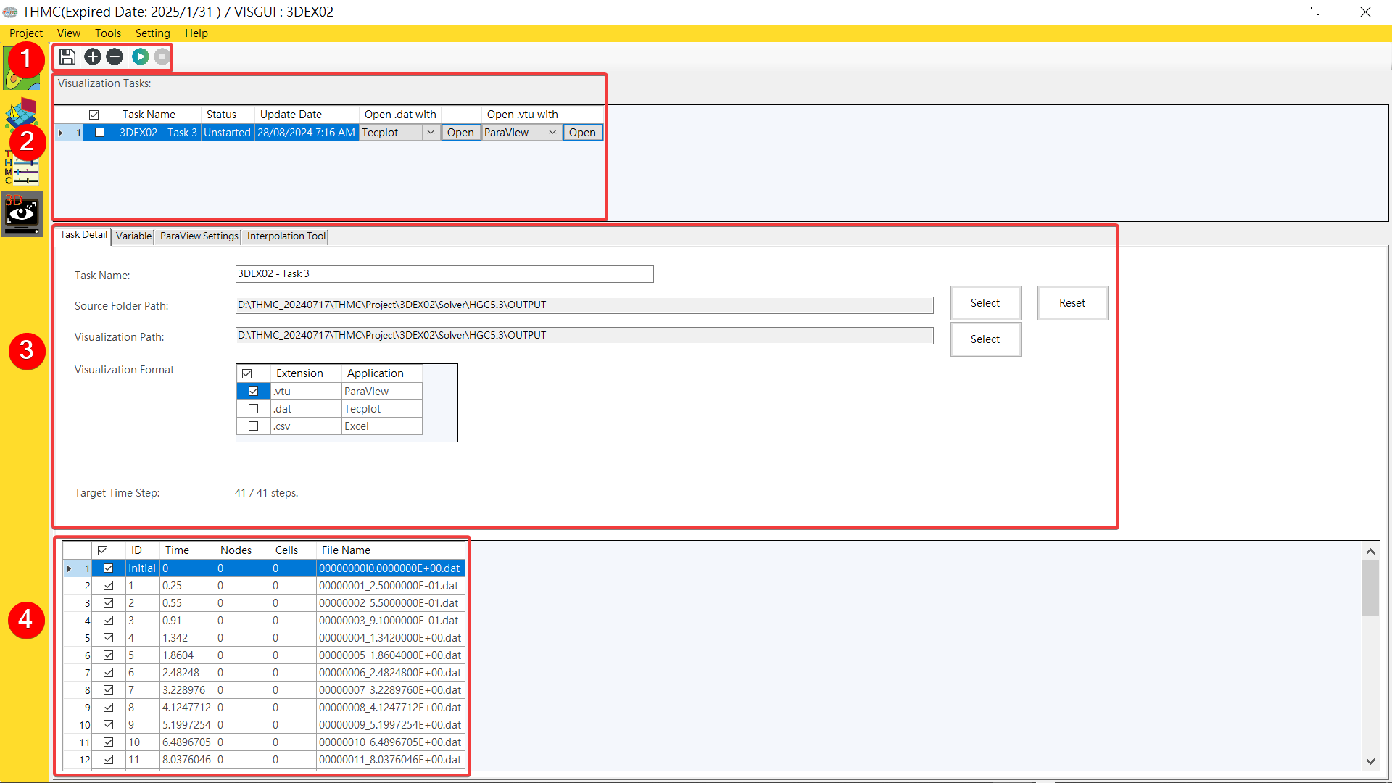The image size is (1392, 783).
Task: Click the Time column header in time step table
Action: click(187, 550)
